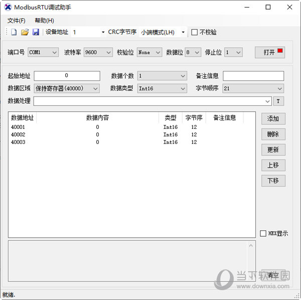Click Int16 type cell in 40002 row
The height and width of the screenshot is (300, 301).
171,134
